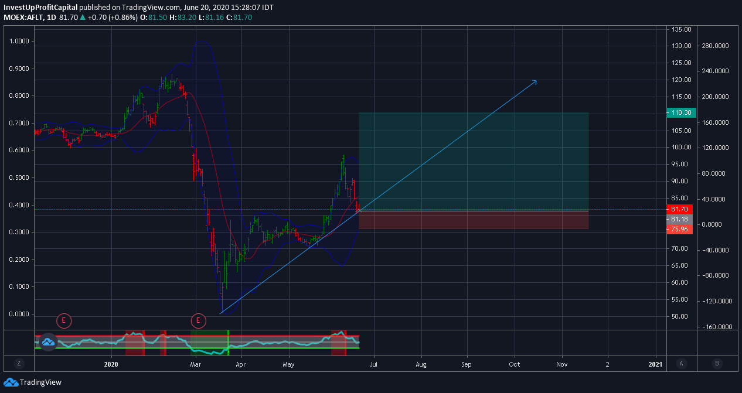Click the 100.00 price scale value
The width and height of the screenshot is (742, 393).
682,148
